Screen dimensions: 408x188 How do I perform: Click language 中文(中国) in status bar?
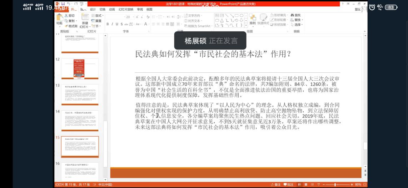[x=105, y=185]
